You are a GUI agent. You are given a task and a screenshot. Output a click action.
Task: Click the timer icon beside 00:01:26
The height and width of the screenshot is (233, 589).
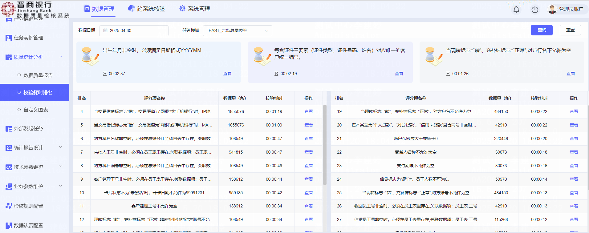tap(448, 74)
